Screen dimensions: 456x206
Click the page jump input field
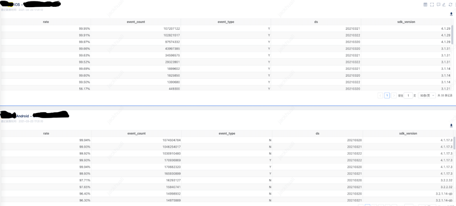tap(408, 95)
